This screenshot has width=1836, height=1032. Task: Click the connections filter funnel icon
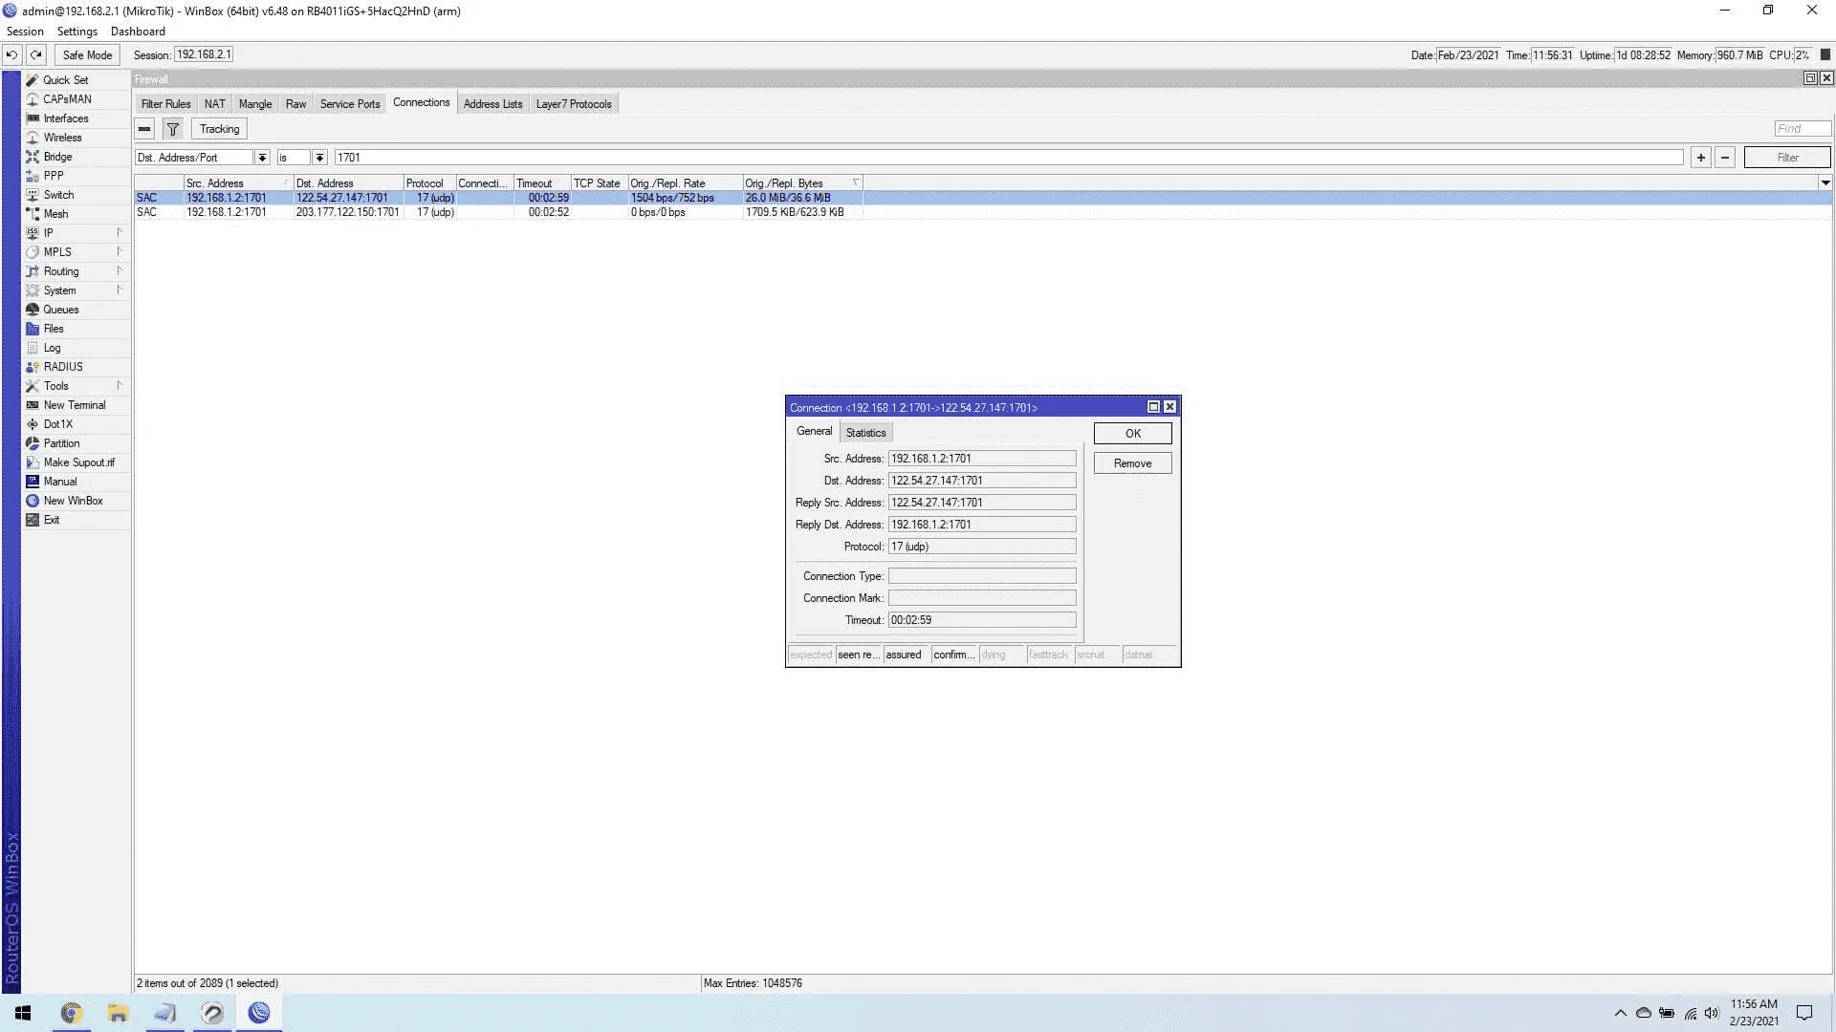173,129
